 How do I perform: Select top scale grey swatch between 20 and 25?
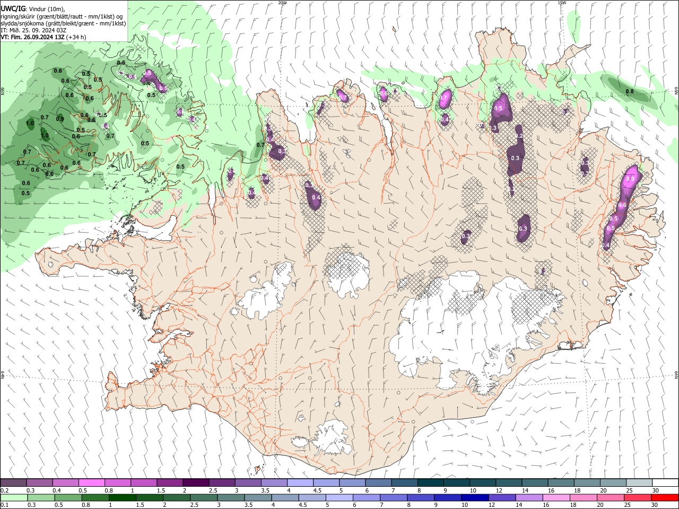[x=613, y=482]
